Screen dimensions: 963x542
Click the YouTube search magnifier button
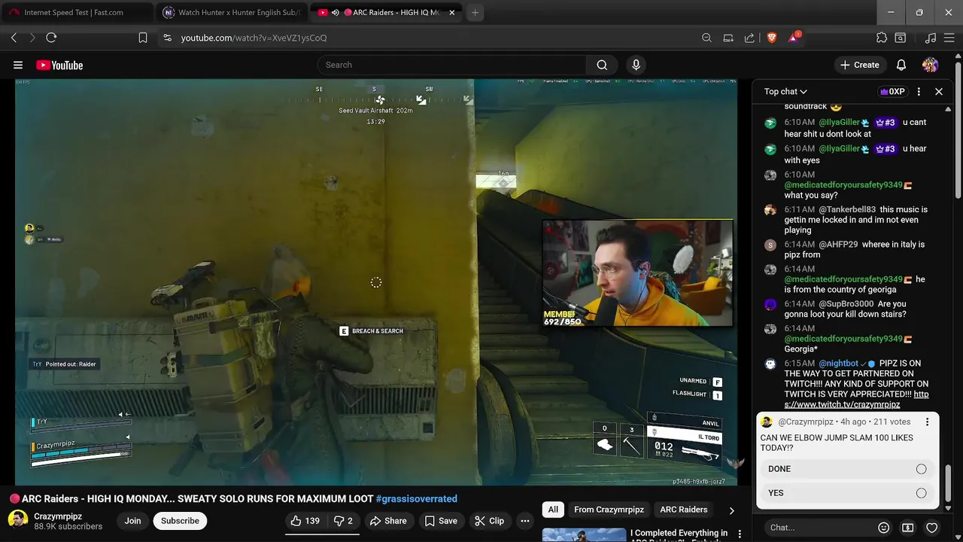click(602, 65)
